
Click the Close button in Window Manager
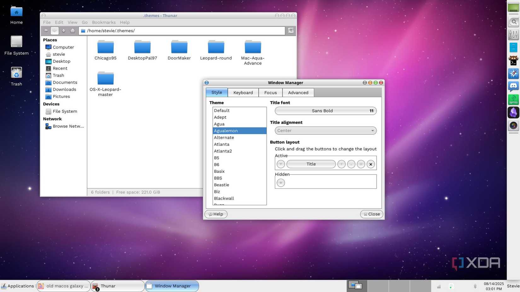point(371,214)
